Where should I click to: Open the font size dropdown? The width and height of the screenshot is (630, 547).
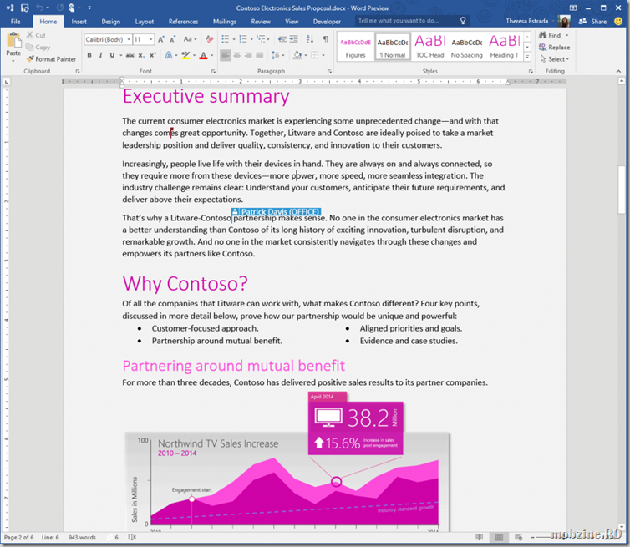click(x=150, y=39)
